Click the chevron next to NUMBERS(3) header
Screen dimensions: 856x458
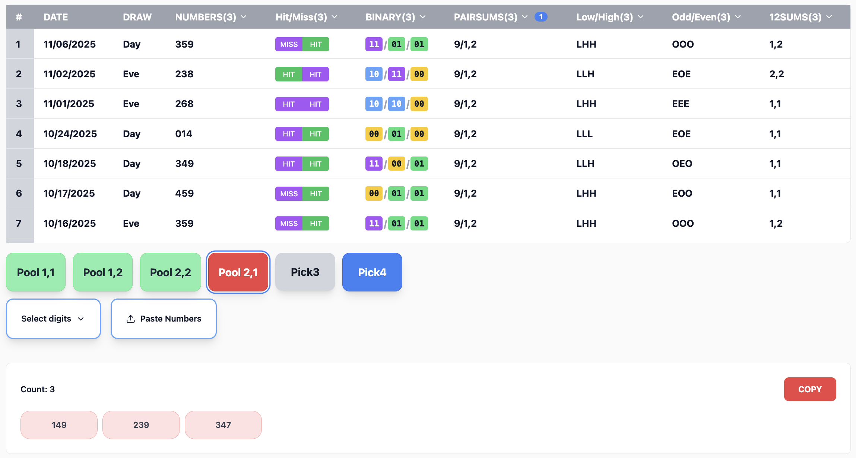click(x=244, y=17)
